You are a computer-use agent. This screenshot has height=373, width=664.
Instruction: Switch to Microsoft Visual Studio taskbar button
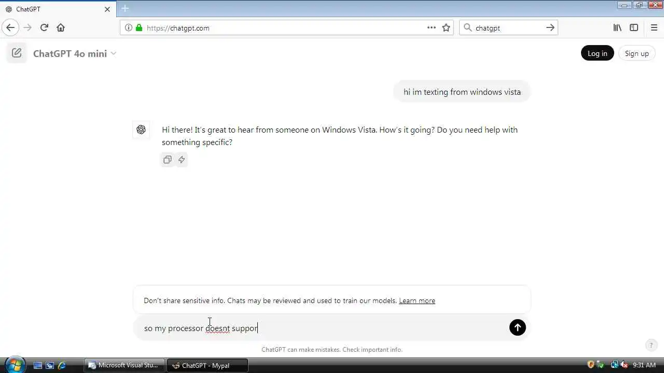click(125, 365)
